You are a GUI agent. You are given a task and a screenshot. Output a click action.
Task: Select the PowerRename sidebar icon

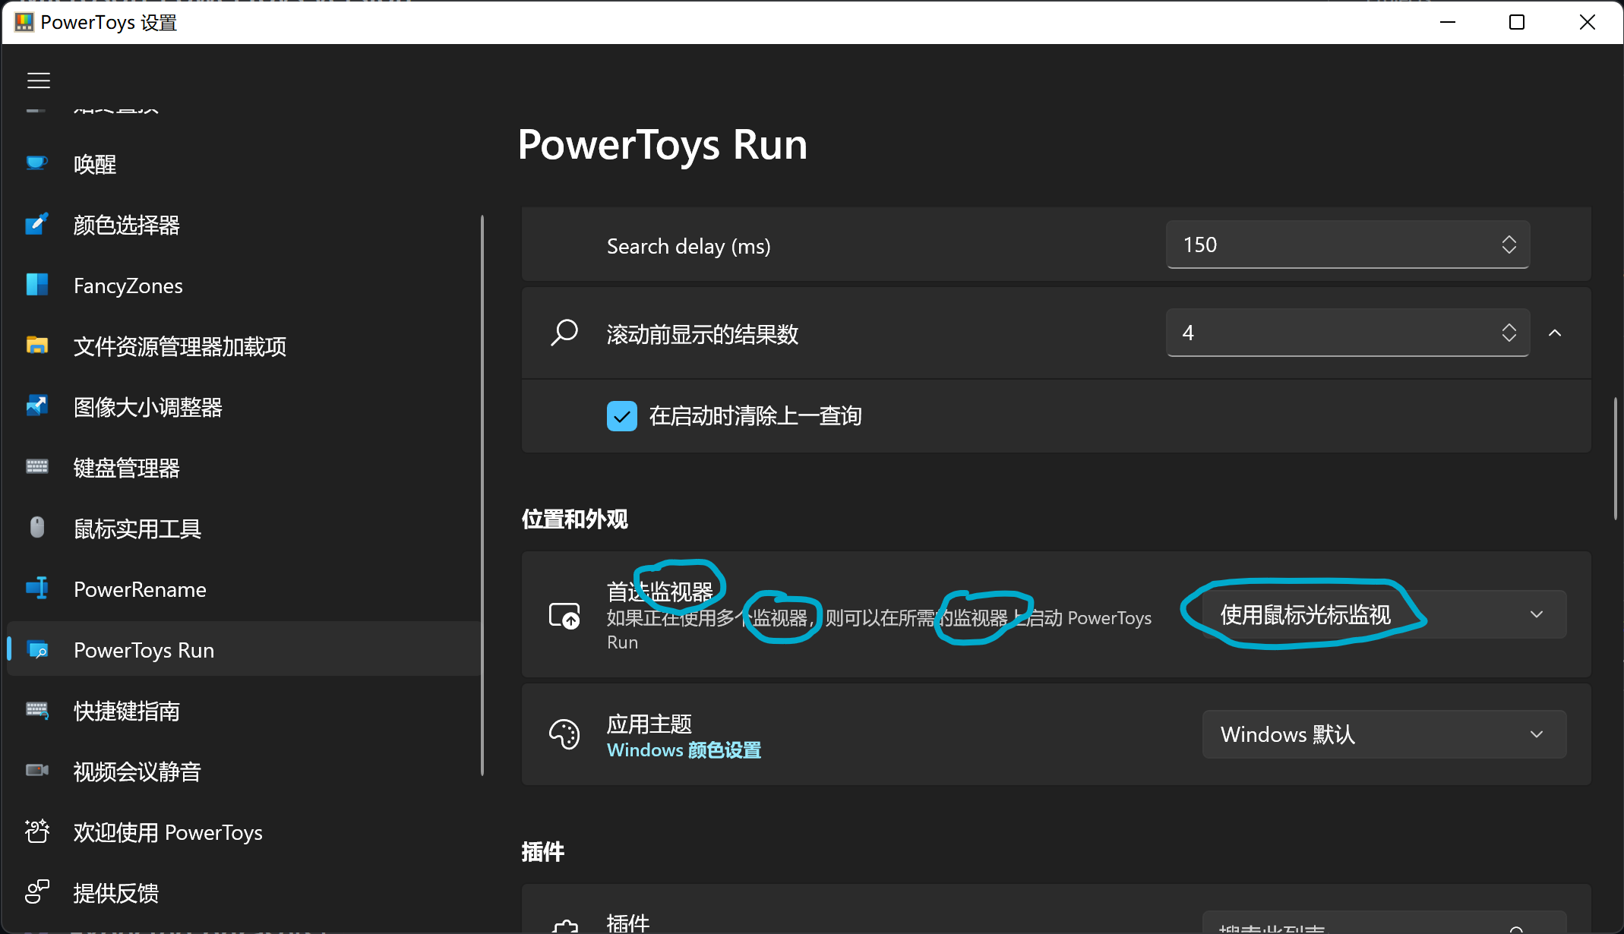(36, 588)
